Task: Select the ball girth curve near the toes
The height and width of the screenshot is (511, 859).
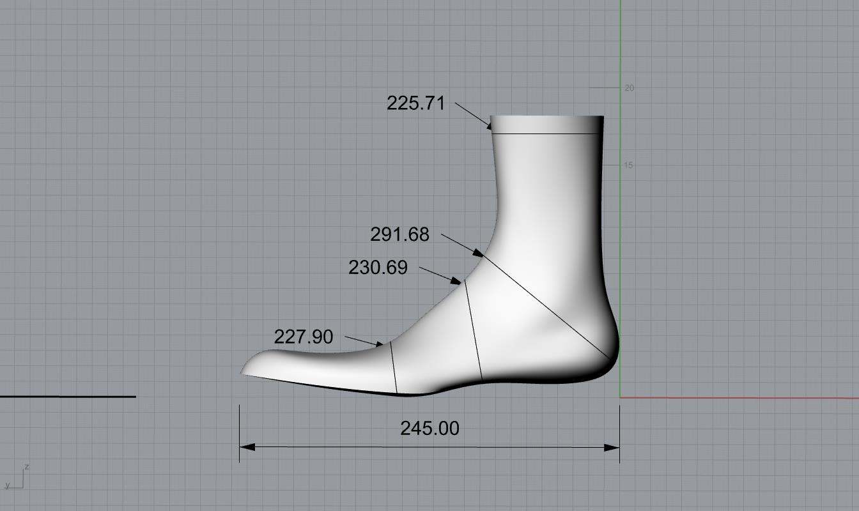Action: pos(393,369)
